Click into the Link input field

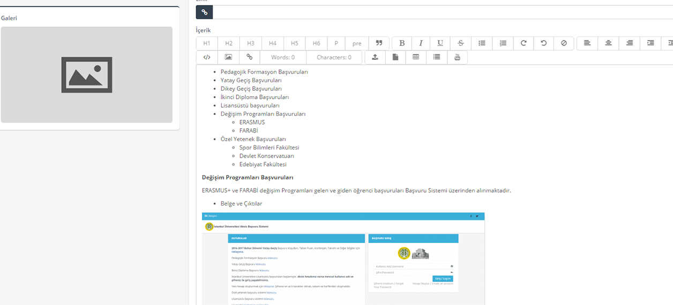[443, 12]
